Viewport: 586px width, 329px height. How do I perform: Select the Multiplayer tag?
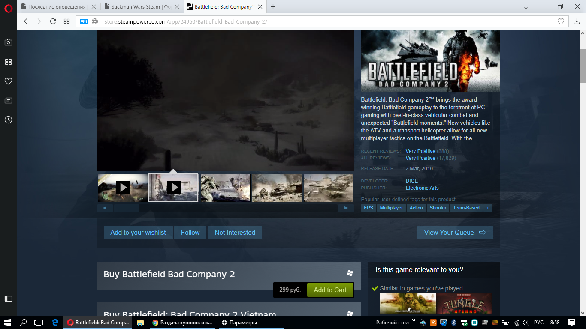click(391, 208)
